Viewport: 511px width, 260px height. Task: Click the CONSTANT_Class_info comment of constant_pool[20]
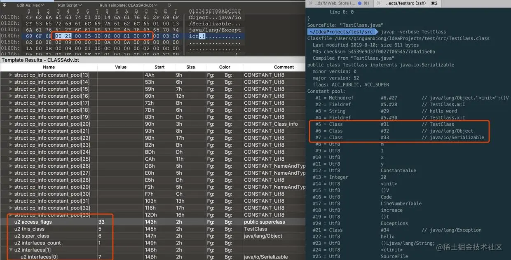[271, 124]
